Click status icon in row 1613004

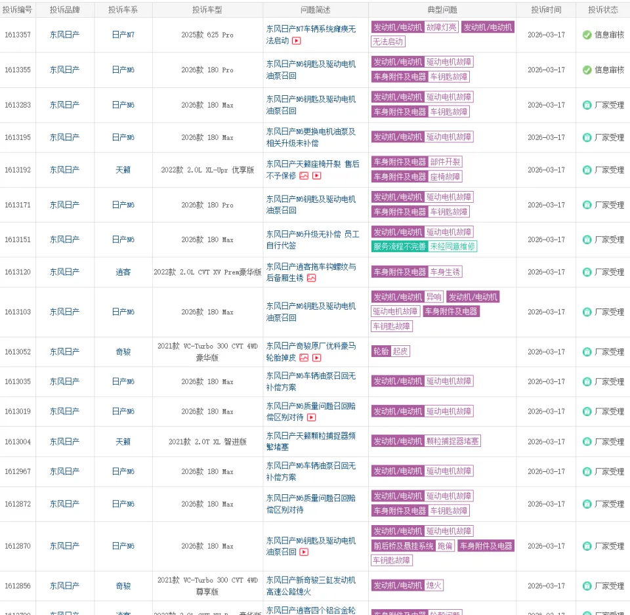[x=587, y=441]
